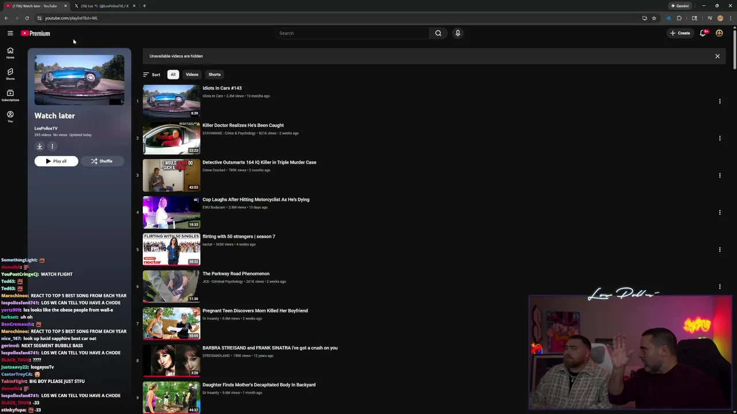This screenshot has height=414, width=737.
Task: Open the Chrome extensions puzzle icon
Action: coord(679,18)
